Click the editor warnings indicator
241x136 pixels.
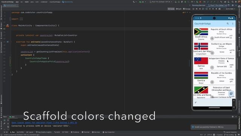click(x=184, y=12)
